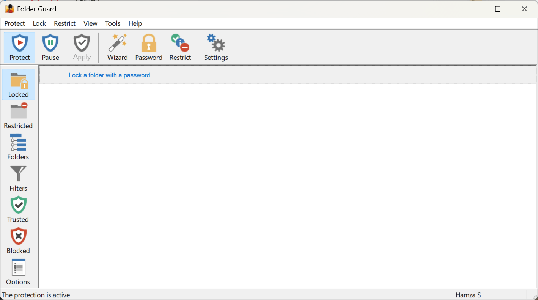Close the Folder Guard window
538x300 pixels.
pos(524,9)
